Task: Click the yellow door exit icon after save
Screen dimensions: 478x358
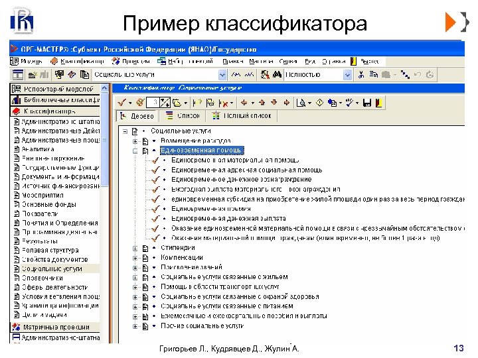Action: (x=378, y=103)
